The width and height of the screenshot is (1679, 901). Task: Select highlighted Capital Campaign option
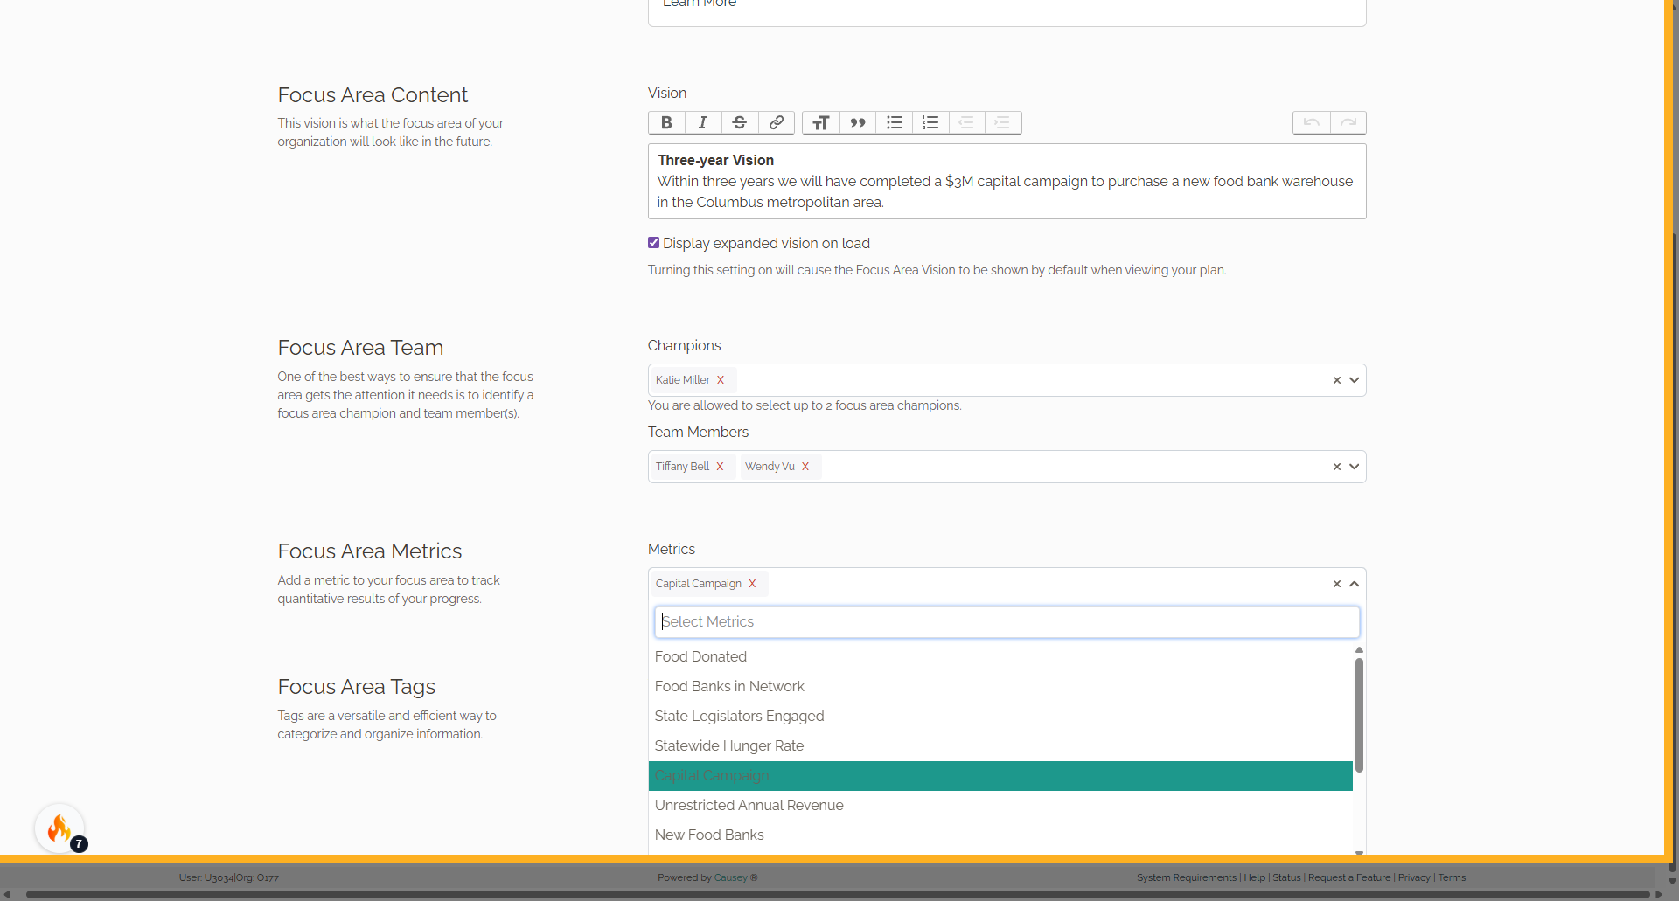point(1000,776)
